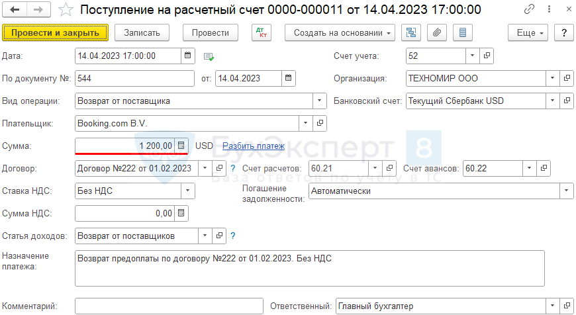Screen dimensions: 576x315
Task: Open calendar picker for Дата field
Action: 188,56
